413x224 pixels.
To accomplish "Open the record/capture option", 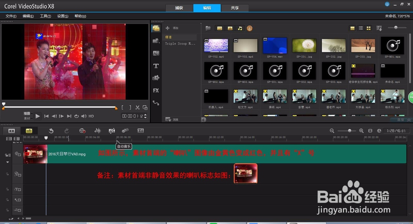I will click(x=83, y=131).
